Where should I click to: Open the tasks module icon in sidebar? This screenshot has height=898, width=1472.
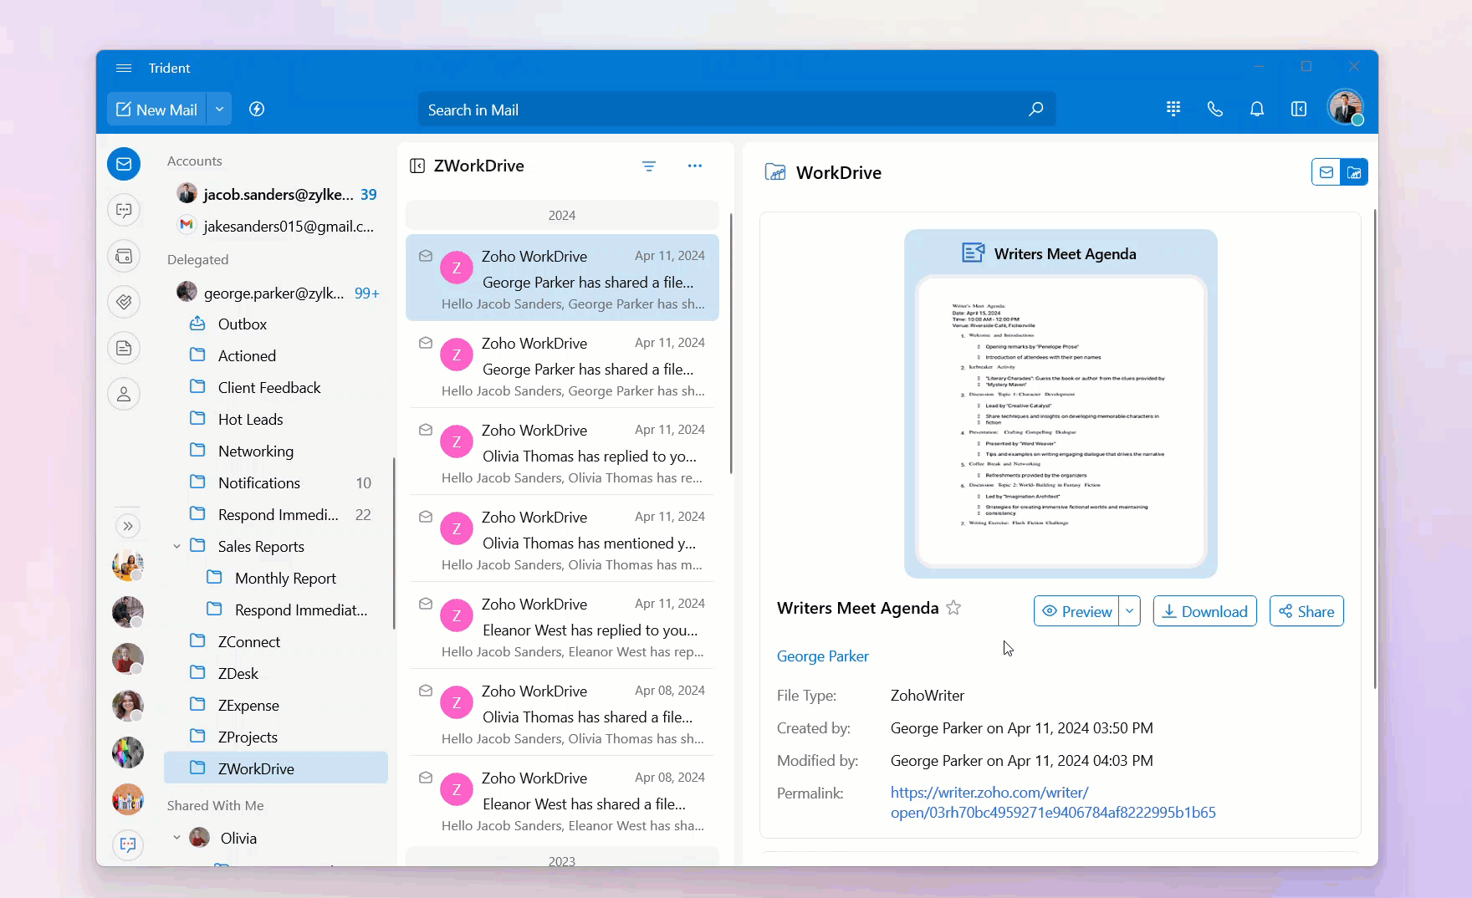(124, 302)
